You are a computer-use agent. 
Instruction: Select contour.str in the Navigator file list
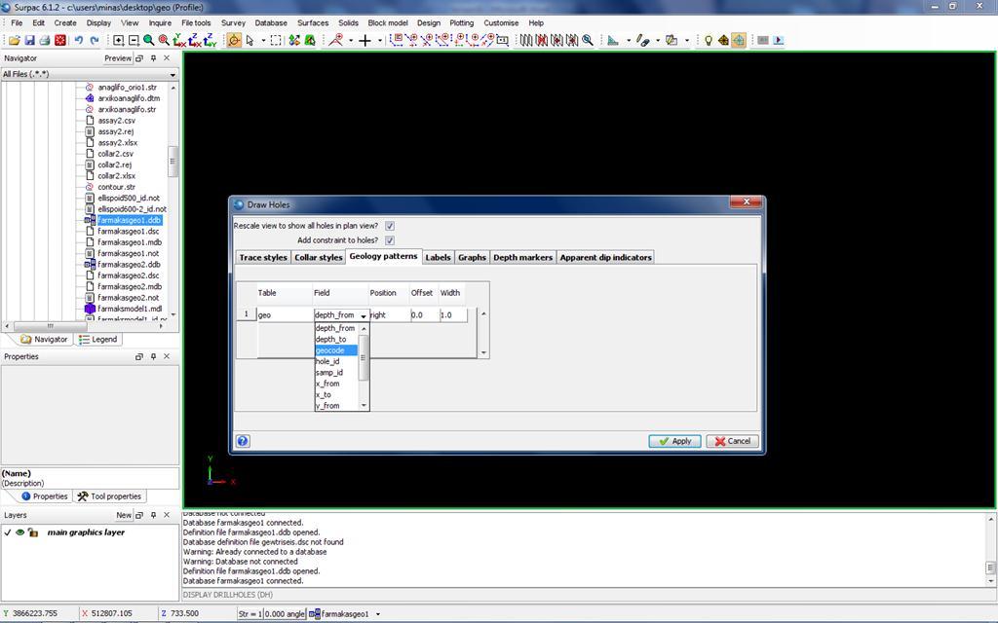coord(116,187)
